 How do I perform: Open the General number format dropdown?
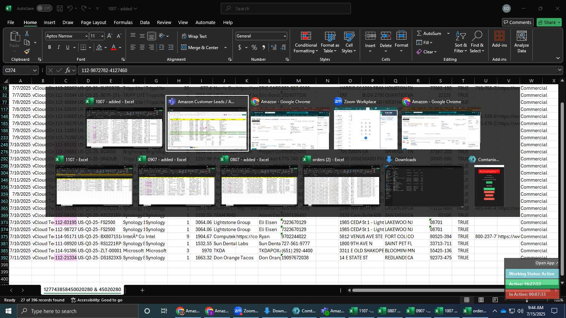click(285, 36)
